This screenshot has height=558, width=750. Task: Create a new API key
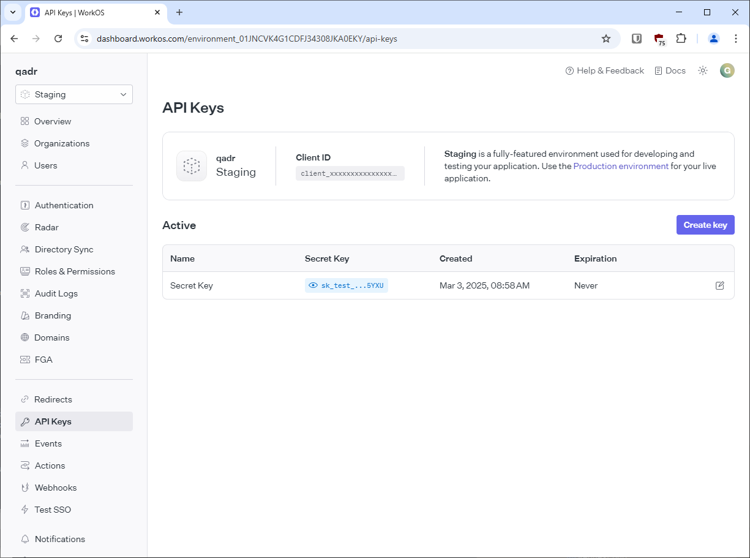click(705, 225)
